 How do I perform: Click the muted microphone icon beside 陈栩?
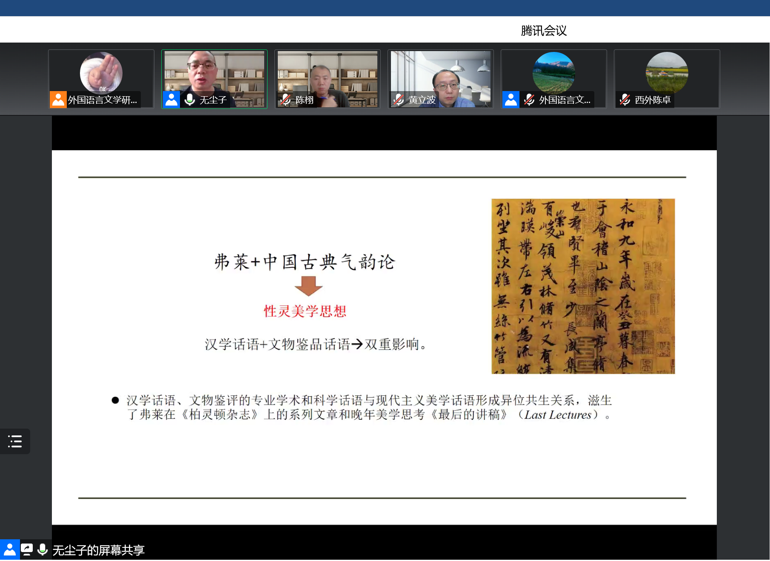pos(285,100)
